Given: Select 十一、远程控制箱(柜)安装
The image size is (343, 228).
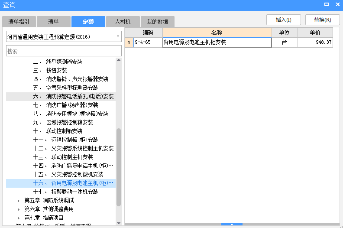Looking at the screenshot, I should [x=65, y=140].
